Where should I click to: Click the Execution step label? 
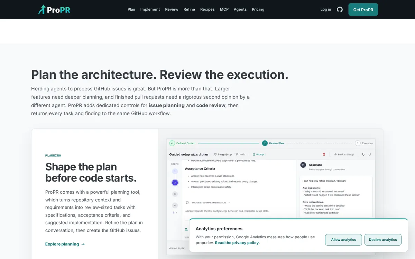pyautogui.click(x=367, y=143)
